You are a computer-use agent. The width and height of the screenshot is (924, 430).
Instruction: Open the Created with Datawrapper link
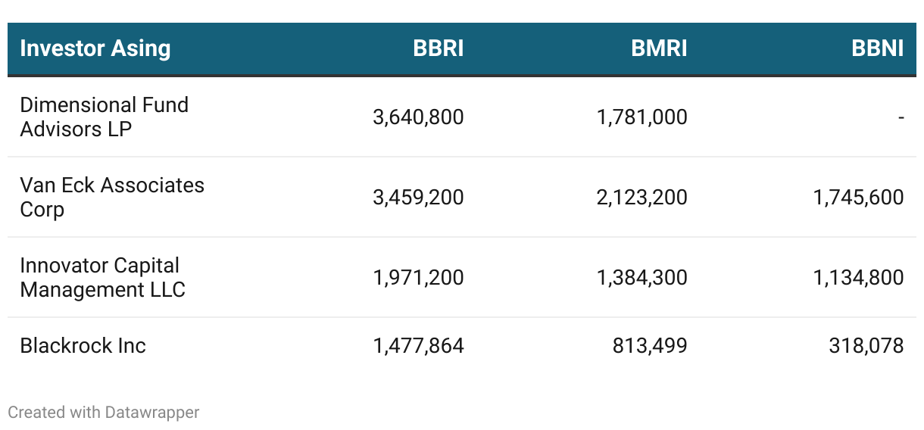(104, 413)
